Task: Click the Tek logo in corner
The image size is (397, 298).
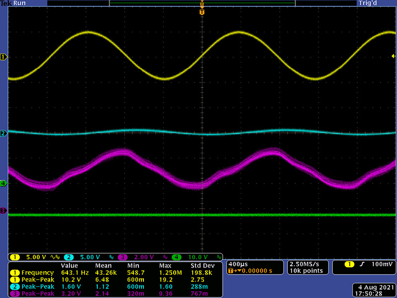Action: [x=5, y=3]
